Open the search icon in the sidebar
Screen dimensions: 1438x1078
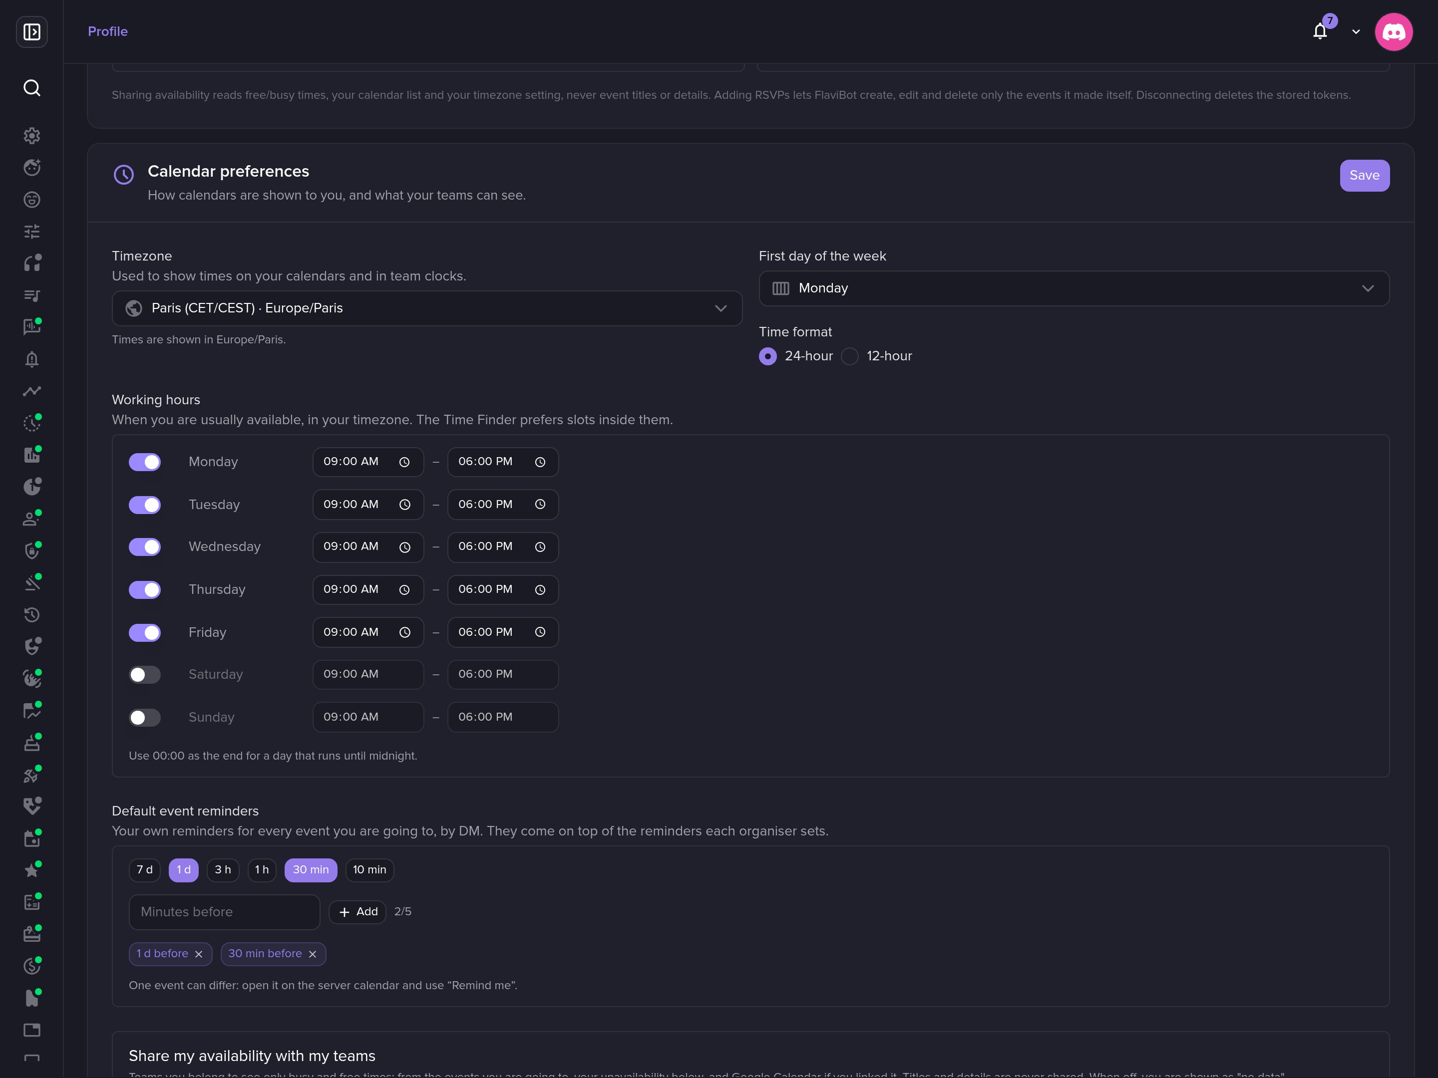click(32, 88)
